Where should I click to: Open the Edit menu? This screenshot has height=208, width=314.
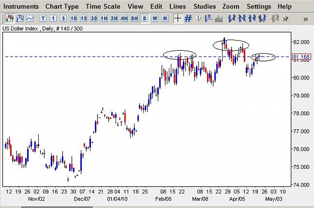coord(156,7)
